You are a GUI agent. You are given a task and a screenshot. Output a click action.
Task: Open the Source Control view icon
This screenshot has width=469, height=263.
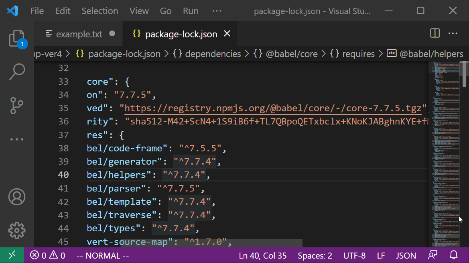tap(17, 106)
